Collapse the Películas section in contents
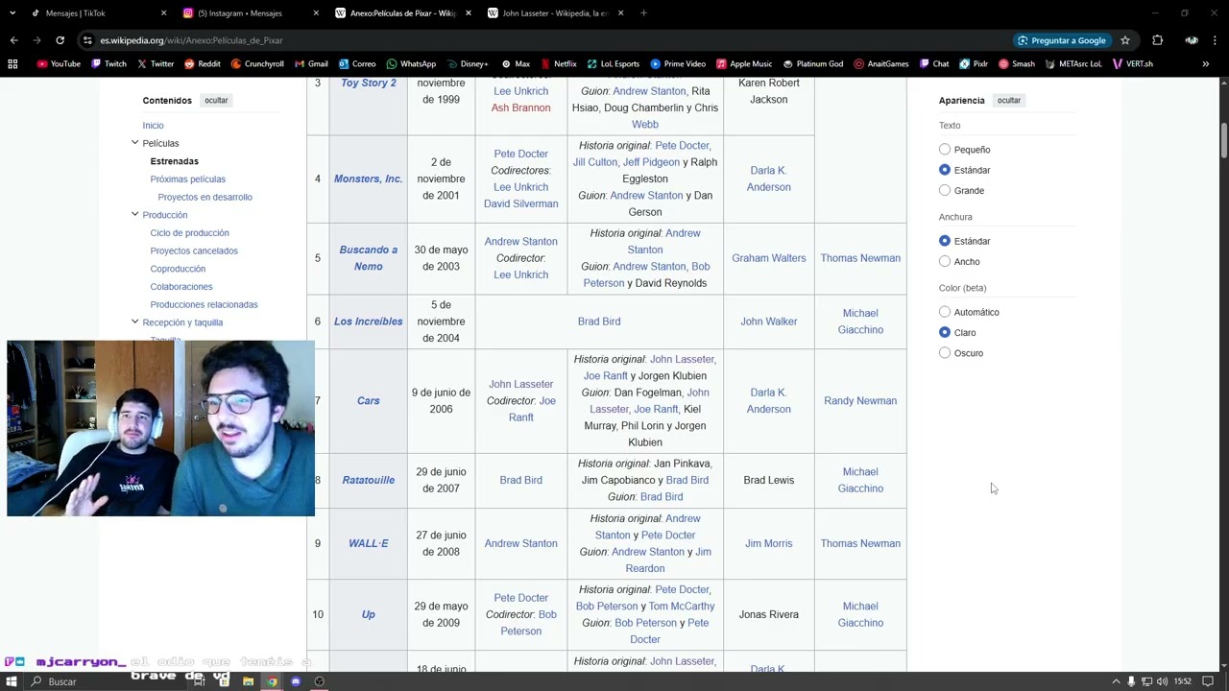The image size is (1229, 691). (134, 143)
